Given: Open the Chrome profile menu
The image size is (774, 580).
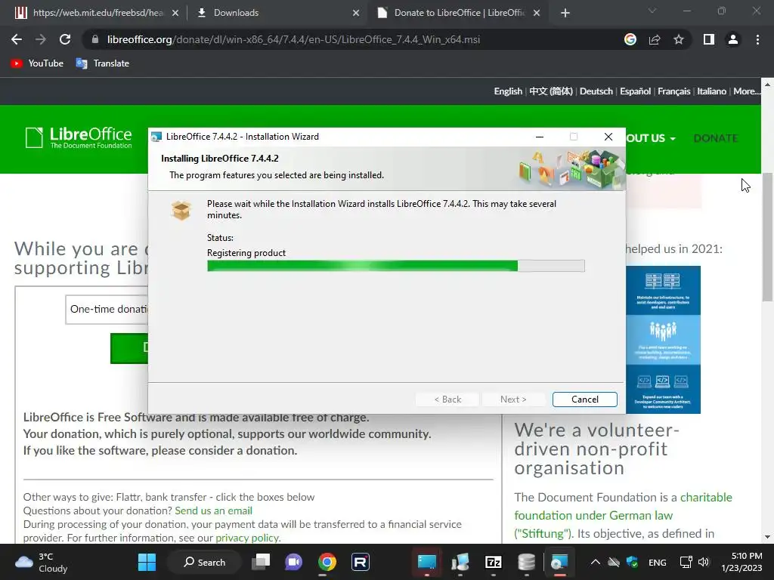Looking at the screenshot, I should 733,39.
